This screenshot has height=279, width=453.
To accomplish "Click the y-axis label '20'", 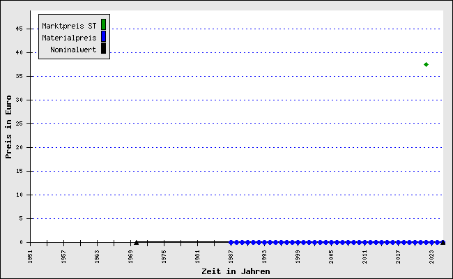I will 20,147.
